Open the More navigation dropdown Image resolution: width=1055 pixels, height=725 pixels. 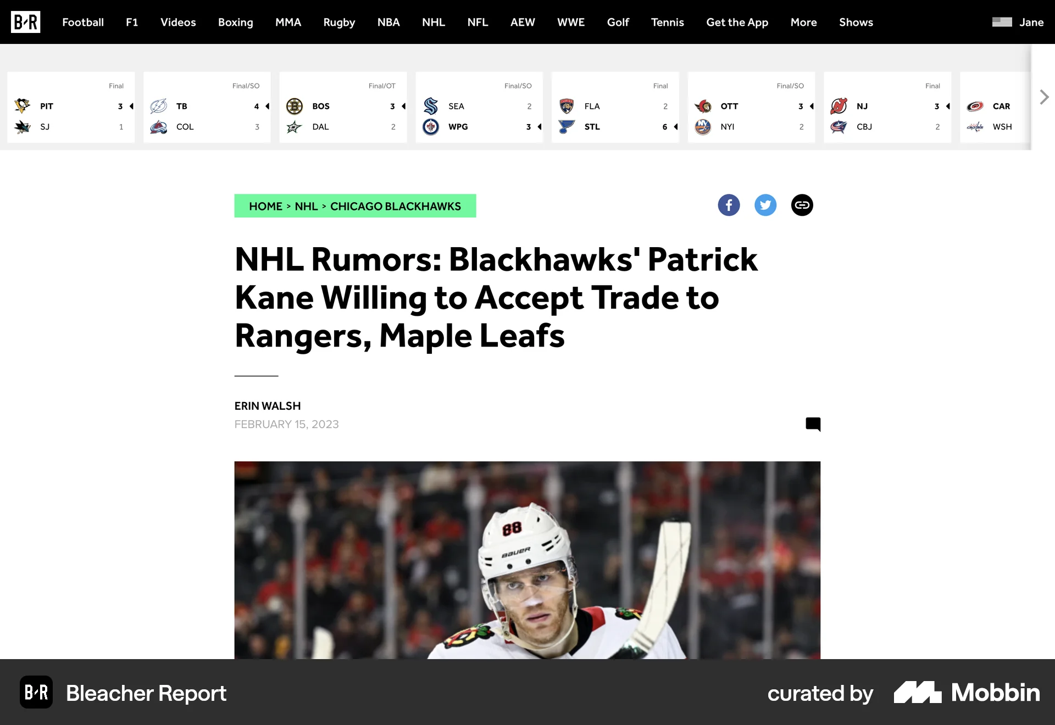click(x=803, y=22)
